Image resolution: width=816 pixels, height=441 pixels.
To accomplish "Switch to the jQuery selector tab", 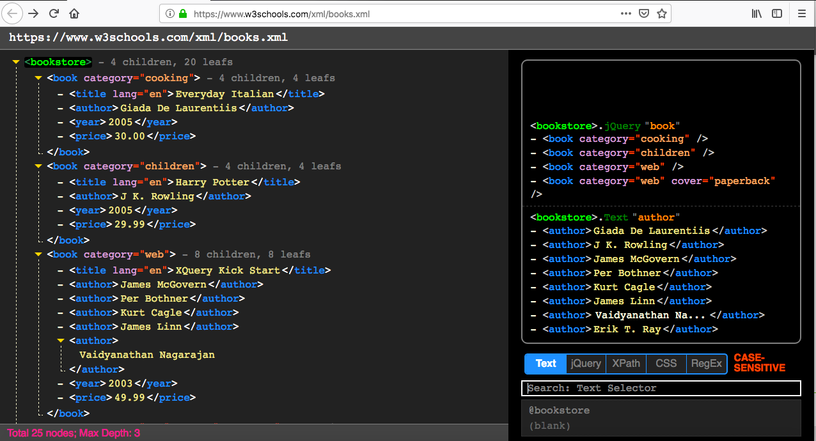I will pyautogui.click(x=586, y=364).
